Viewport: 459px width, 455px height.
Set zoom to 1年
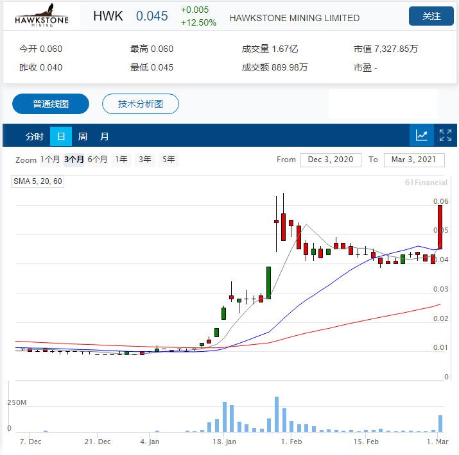click(x=121, y=160)
